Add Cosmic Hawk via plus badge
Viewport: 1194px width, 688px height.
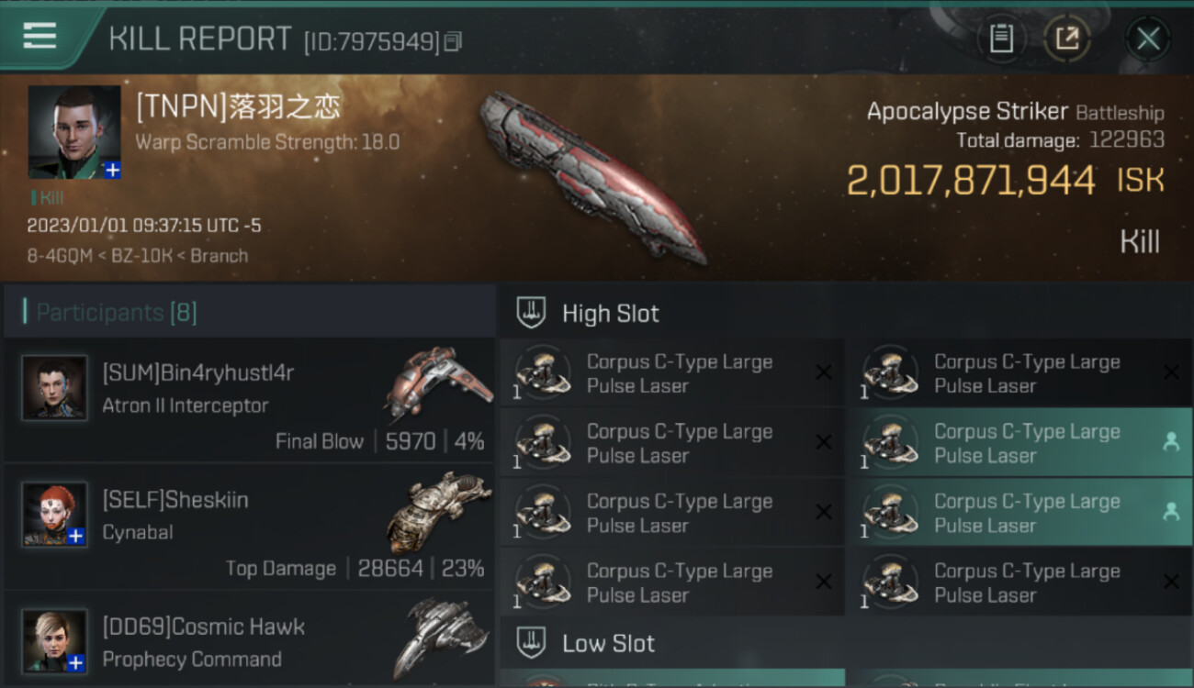point(76,662)
